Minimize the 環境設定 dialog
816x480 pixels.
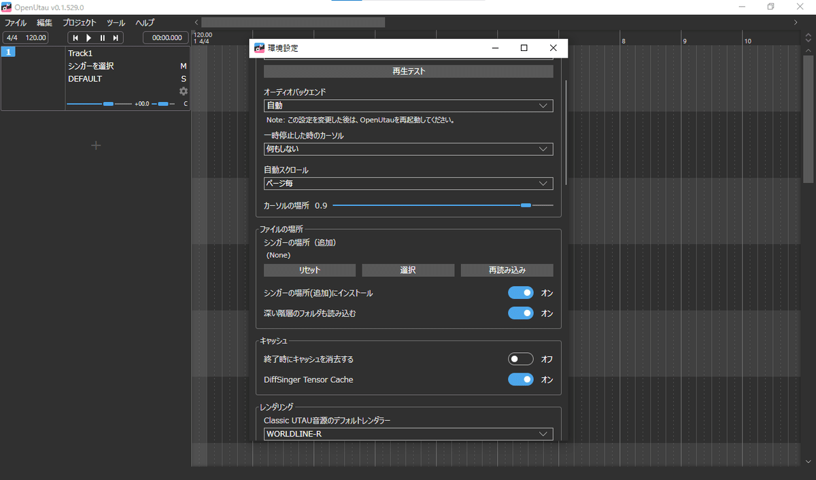coord(496,48)
